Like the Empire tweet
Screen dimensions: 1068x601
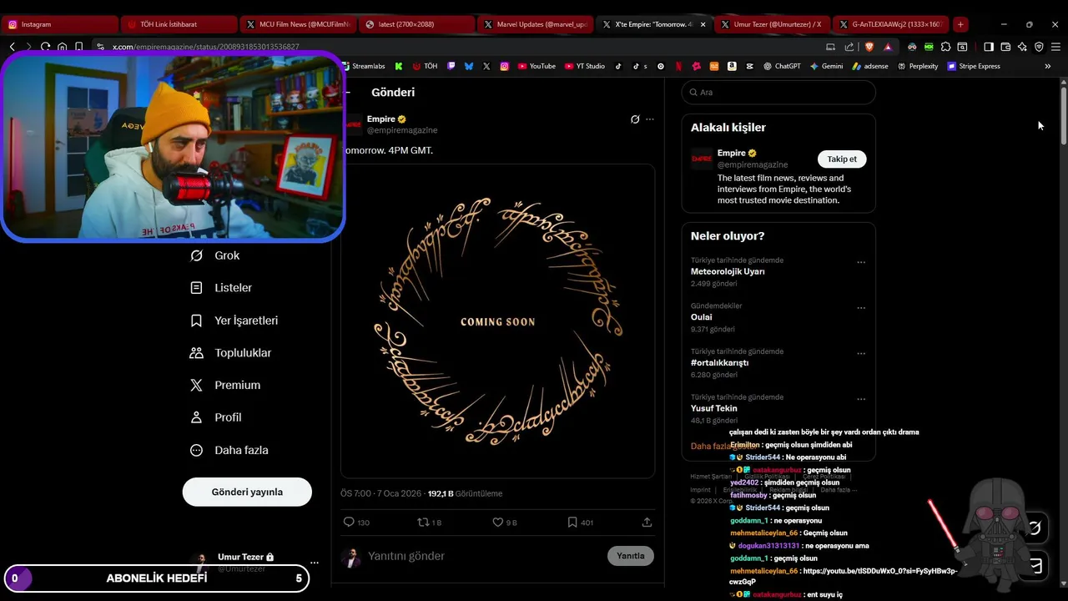point(504,523)
